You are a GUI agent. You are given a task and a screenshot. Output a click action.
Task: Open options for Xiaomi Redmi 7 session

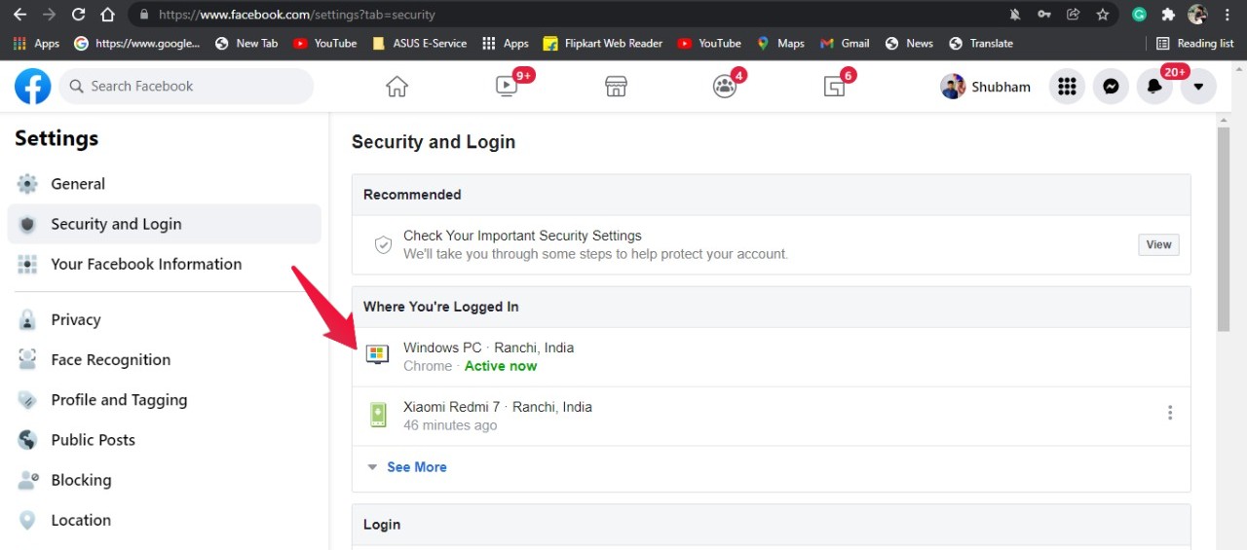pos(1170,413)
